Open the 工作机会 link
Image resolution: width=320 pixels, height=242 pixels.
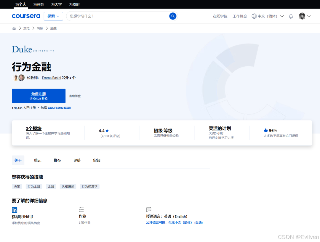click(x=240, y=16)
